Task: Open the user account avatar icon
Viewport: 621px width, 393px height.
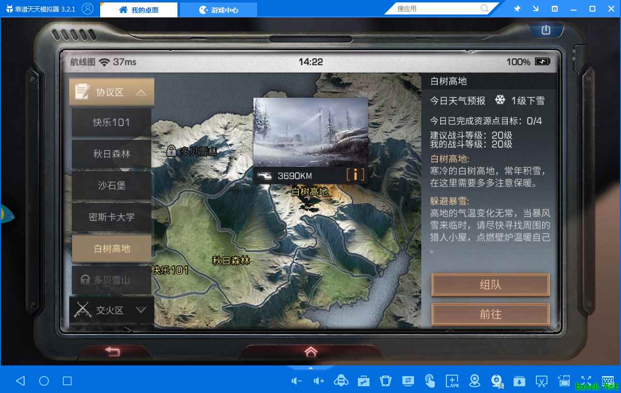Action: 88,9
